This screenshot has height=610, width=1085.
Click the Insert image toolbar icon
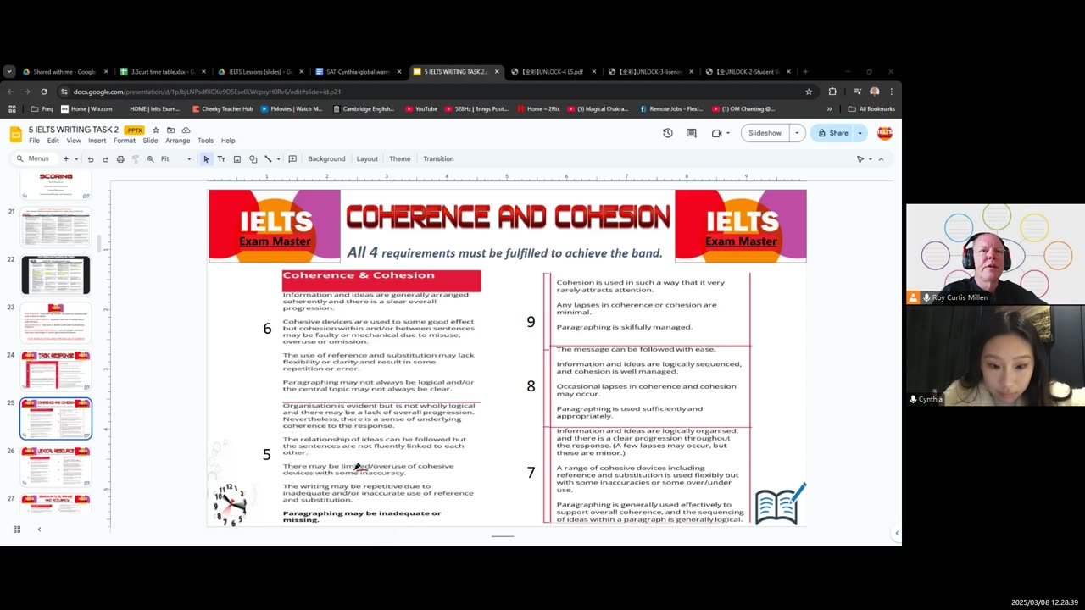tap(236, 158)
